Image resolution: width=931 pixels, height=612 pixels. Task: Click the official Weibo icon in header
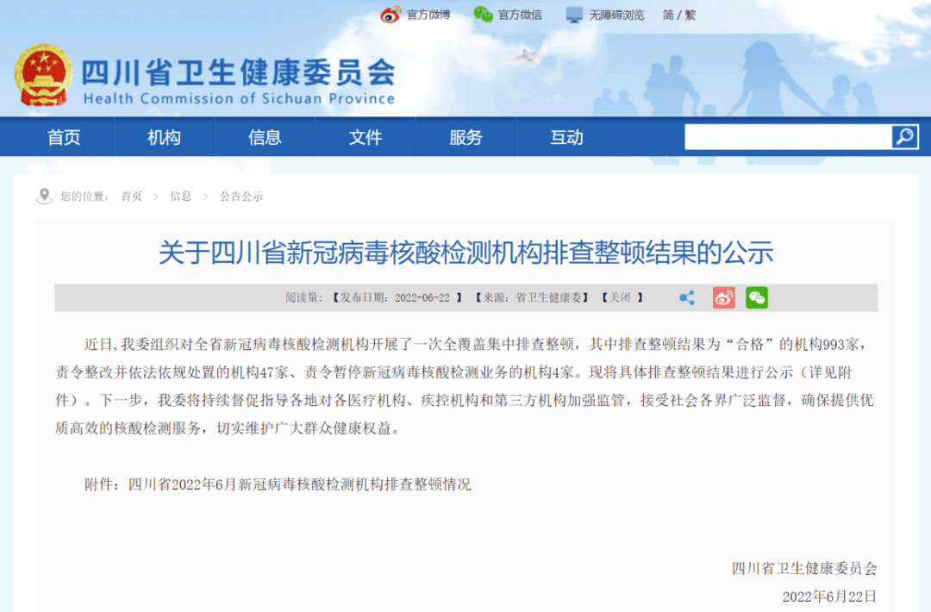point(391,15)
